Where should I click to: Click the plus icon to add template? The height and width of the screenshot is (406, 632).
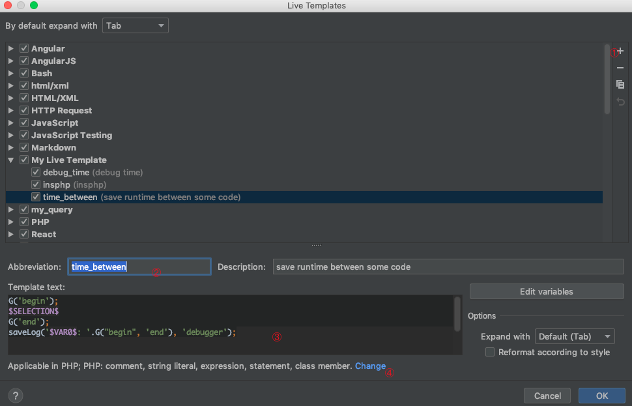point(620,51)
